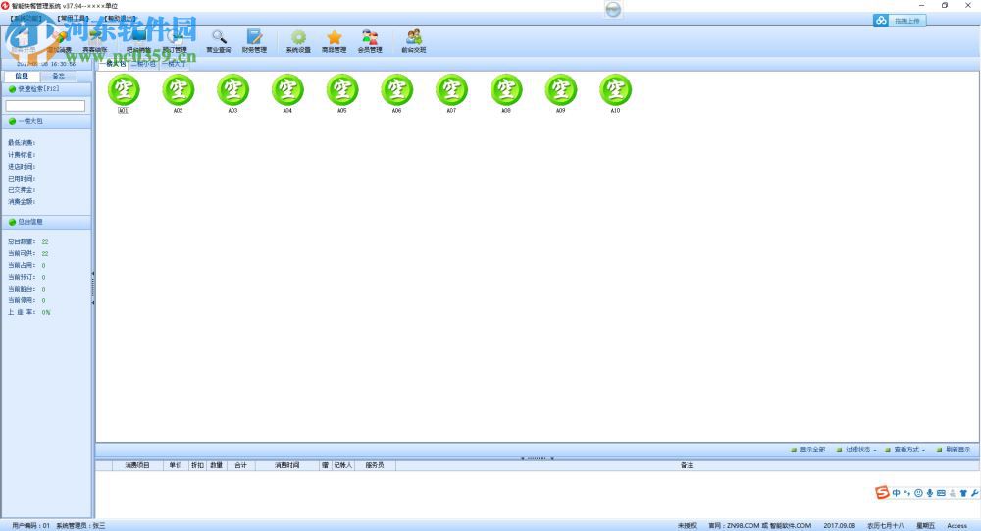Image resolution: width=981 pixels, height=531 pixels.
Task: Open the 常用工具 menu
Action: 74,19
